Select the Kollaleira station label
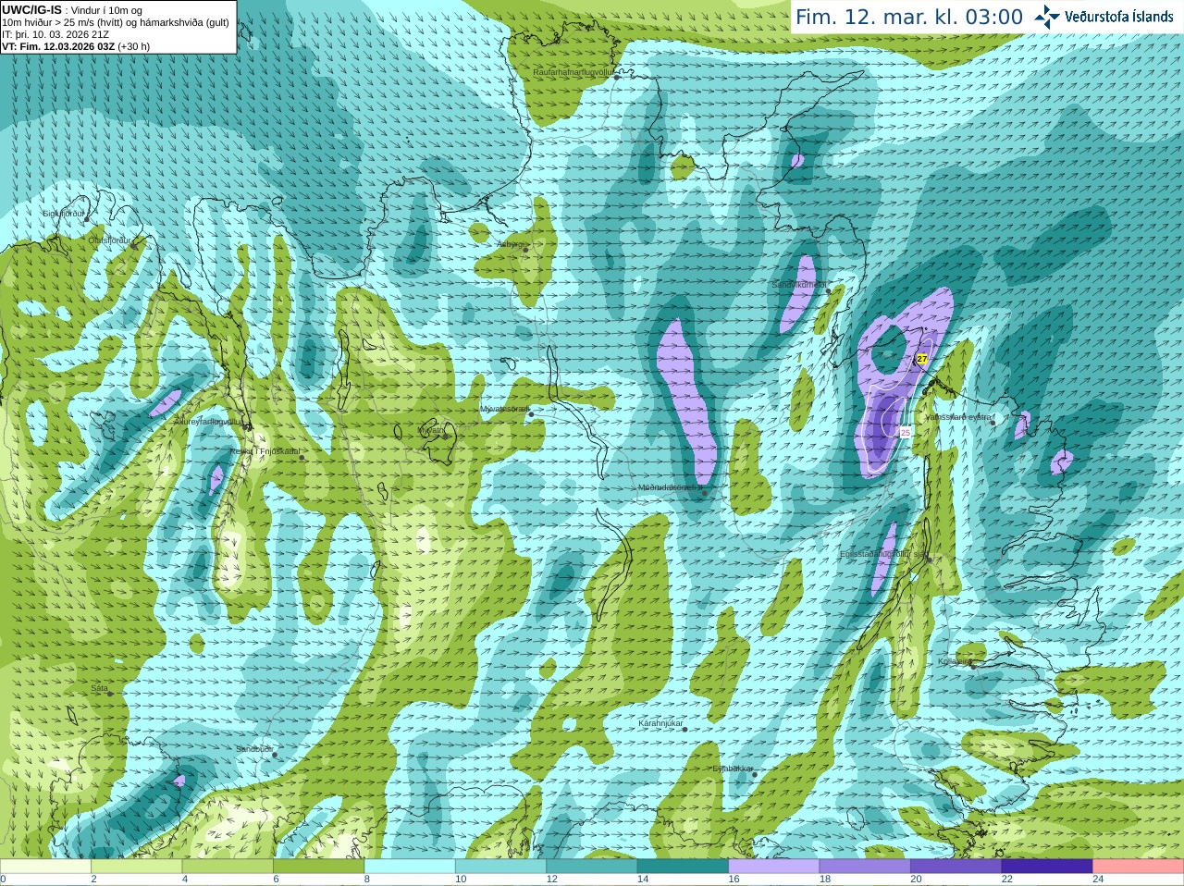 pos(954,661)
